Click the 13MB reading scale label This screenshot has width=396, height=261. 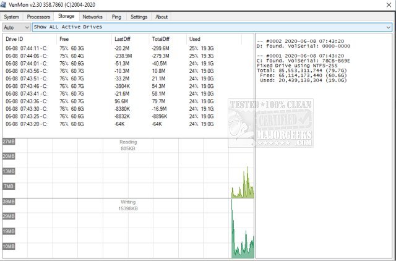[x=9, y=171]
